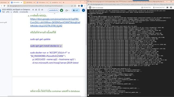Minimize the SSH-in-browser window

[167, 2]
